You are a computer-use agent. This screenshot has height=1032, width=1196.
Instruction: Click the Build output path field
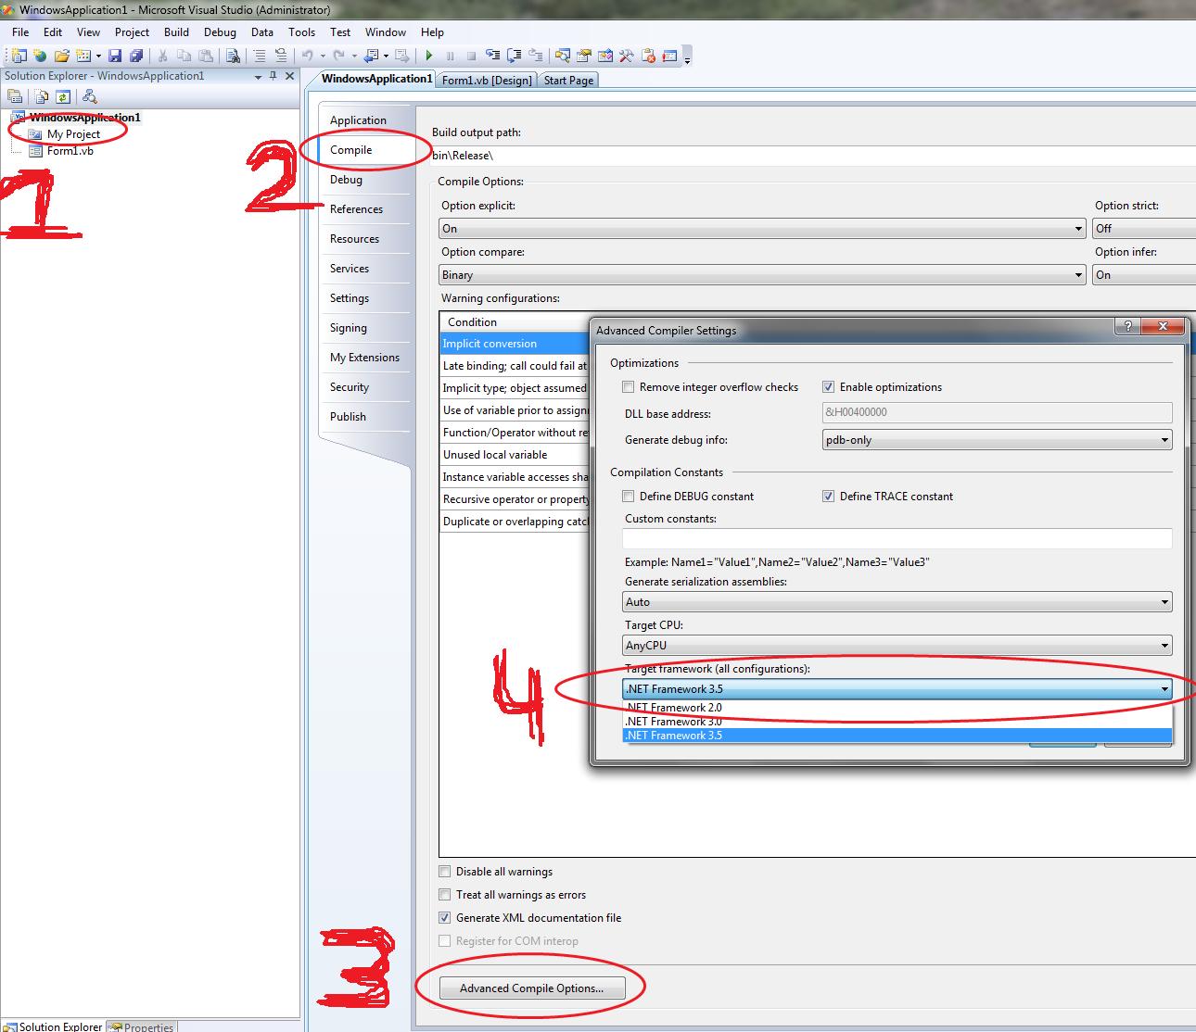pyautogui.click(x=814, y=156)
